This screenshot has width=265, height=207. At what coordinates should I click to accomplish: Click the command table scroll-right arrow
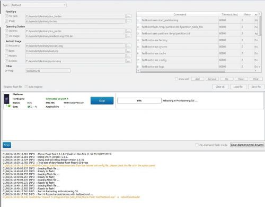[255, 71]
